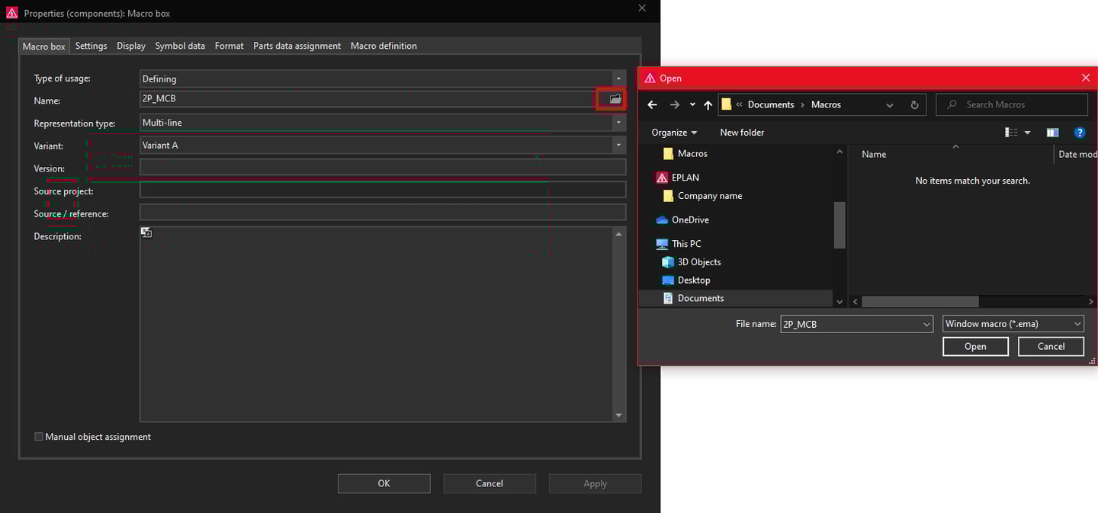Click the multilingual icon in Description box
The width and height of the screenshot is (1098, 513).
pyautogui.click(x=146, y=232)
